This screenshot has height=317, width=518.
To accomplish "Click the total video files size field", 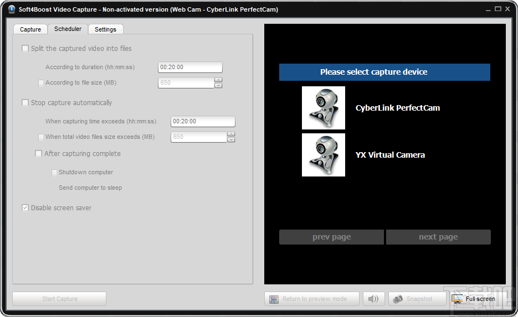I will pos(198,137).
